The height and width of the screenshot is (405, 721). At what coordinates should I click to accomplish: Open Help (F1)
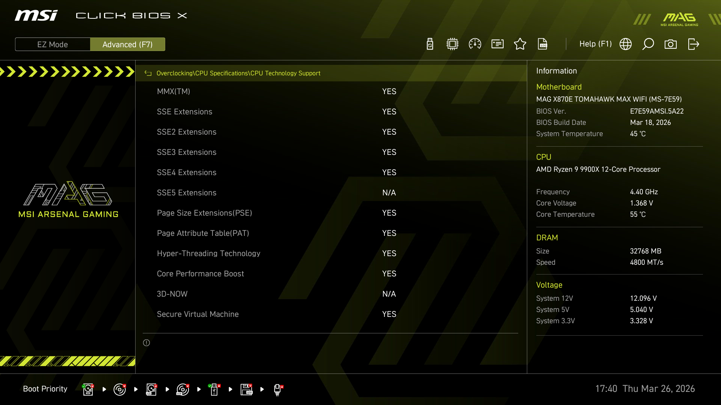pyautogui.click(x=595, y=44)
